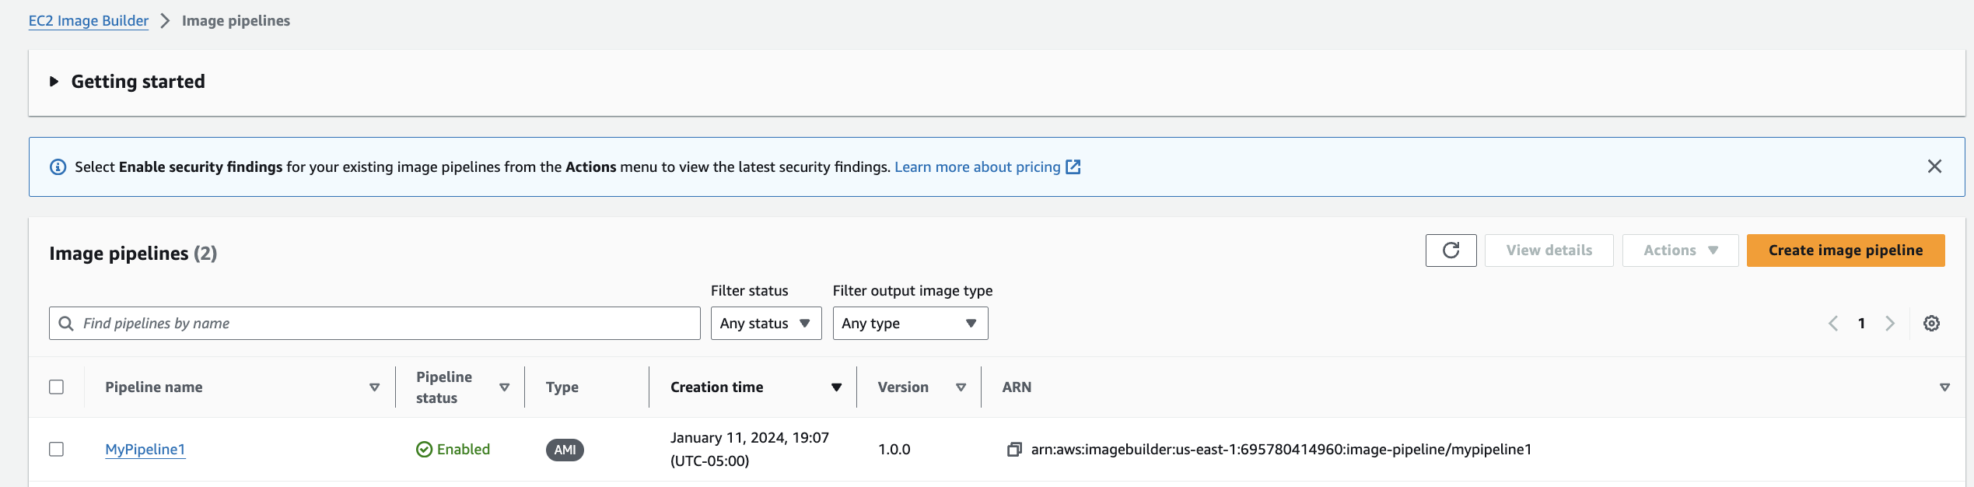Click the info icon in the banner
This screenshot has width=1974, height=487.
58,167
